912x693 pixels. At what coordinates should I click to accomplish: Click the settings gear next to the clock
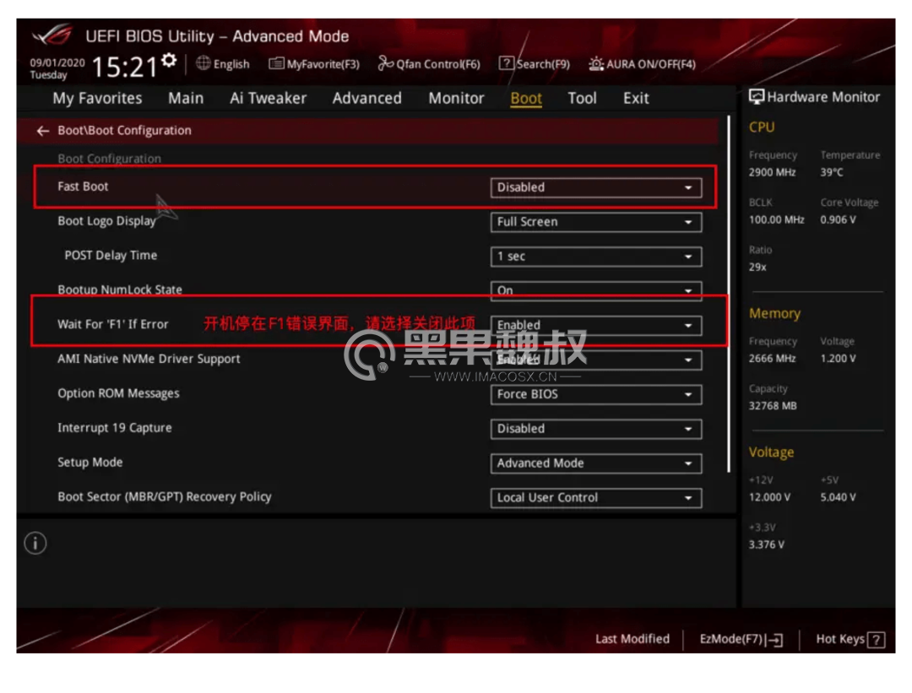coord(169,60)
